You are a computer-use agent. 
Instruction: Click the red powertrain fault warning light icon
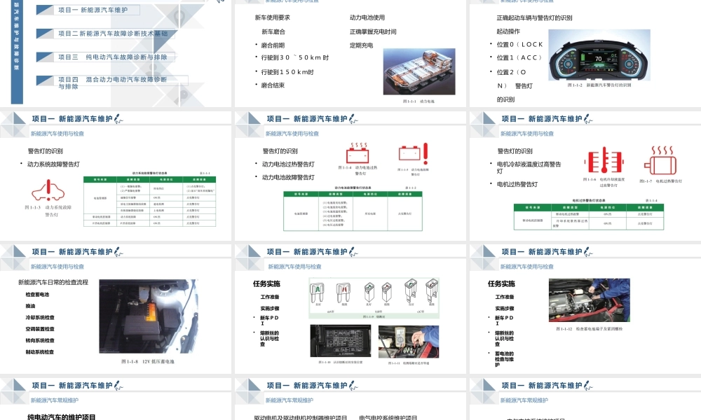coord(48,190)
